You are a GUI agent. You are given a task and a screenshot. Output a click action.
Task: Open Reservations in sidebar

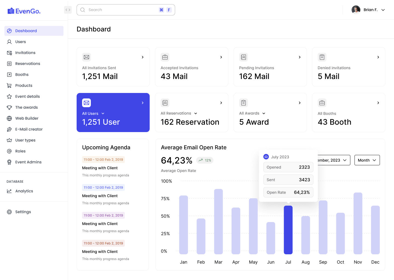point(34,64)
